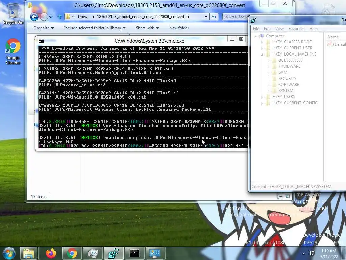Select HKEY_CLASSES_ROOT key

[x=292, y=42]
